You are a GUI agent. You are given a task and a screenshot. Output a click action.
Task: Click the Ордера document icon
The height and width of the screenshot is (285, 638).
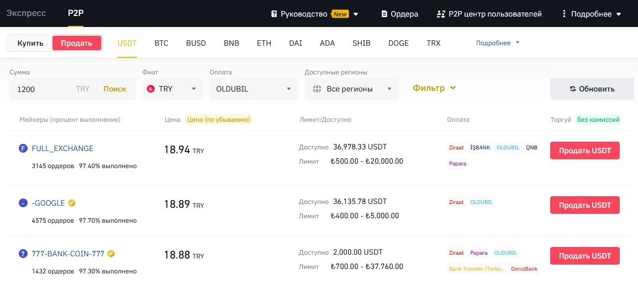pos(384,14)
